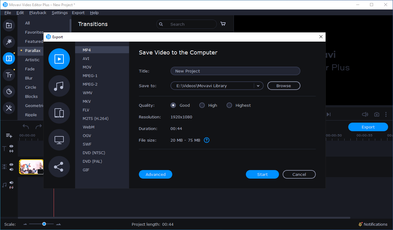Toggle video track visibility eye
The height and width of the screenshot is (230, 393).
tap(11, 165)
